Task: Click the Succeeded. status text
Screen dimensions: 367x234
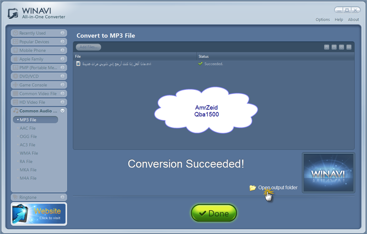Action: (214, 64)
